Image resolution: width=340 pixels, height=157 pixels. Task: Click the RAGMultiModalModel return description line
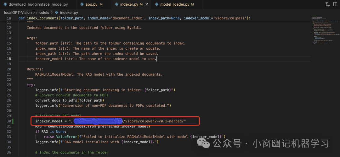[99, 74]
